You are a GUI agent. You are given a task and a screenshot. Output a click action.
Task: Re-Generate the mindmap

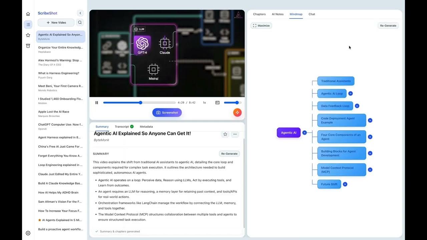(388, 26)
